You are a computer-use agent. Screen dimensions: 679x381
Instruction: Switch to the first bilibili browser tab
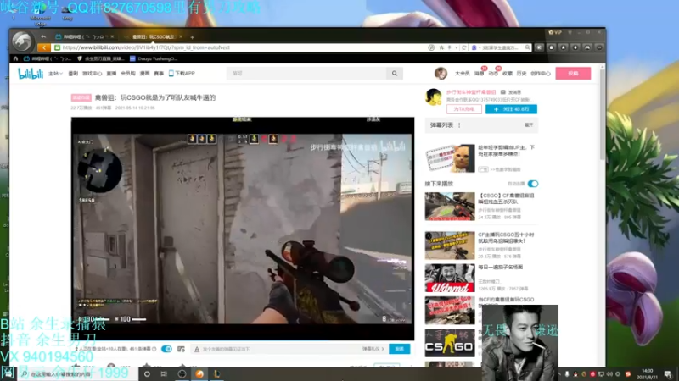85,36
